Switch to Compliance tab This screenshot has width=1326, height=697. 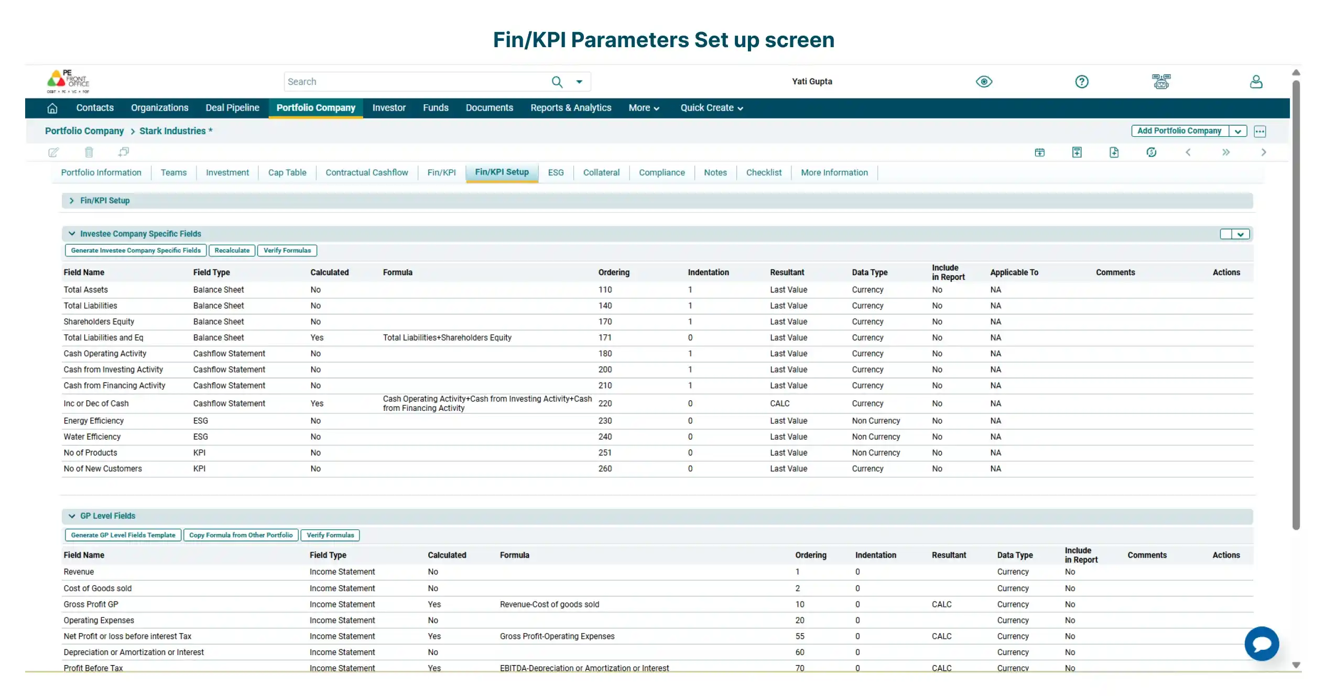(661, 173)
